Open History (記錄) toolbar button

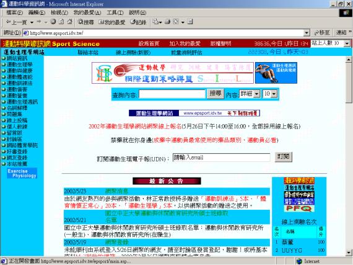coord(139,22)
